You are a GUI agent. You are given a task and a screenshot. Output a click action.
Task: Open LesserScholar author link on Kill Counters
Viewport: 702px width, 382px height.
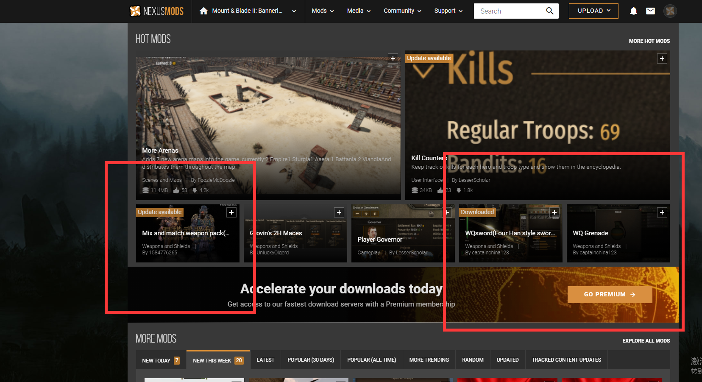click(x=474, y=180)
